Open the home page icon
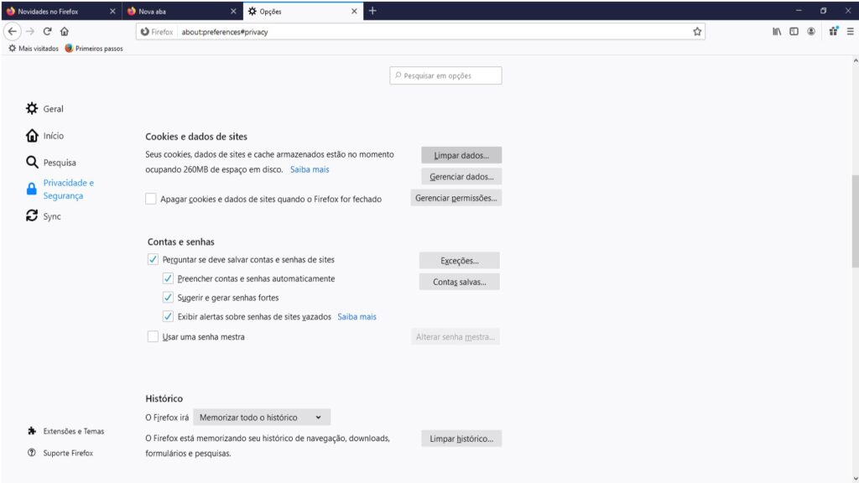This screenshot has width=859, height=483. [65, 32]
